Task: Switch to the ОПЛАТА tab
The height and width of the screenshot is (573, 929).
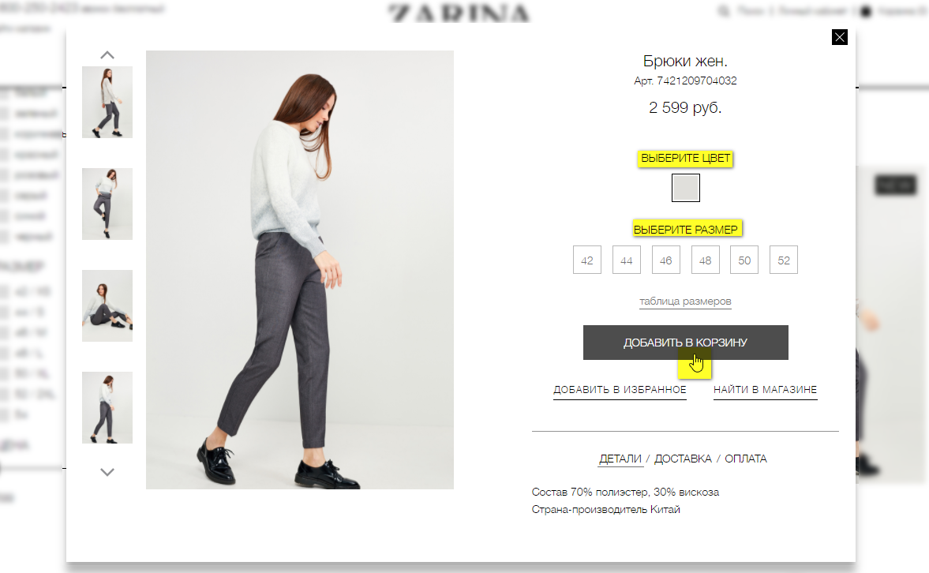Action: (745, 459)
